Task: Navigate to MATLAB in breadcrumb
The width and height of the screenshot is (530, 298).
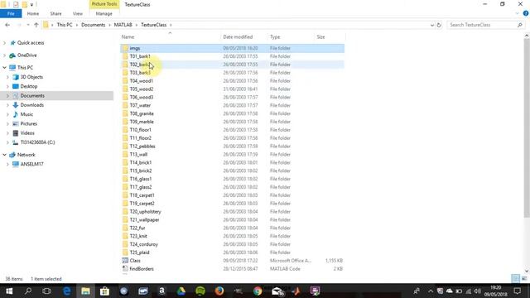Action: (x=123, y=25)
